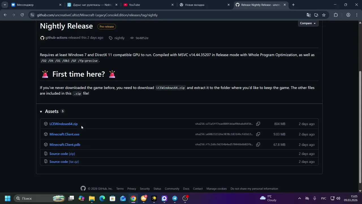Click Manage cookies in footer
The height and width of the screenshot is (204, 362).
point(217,189)
